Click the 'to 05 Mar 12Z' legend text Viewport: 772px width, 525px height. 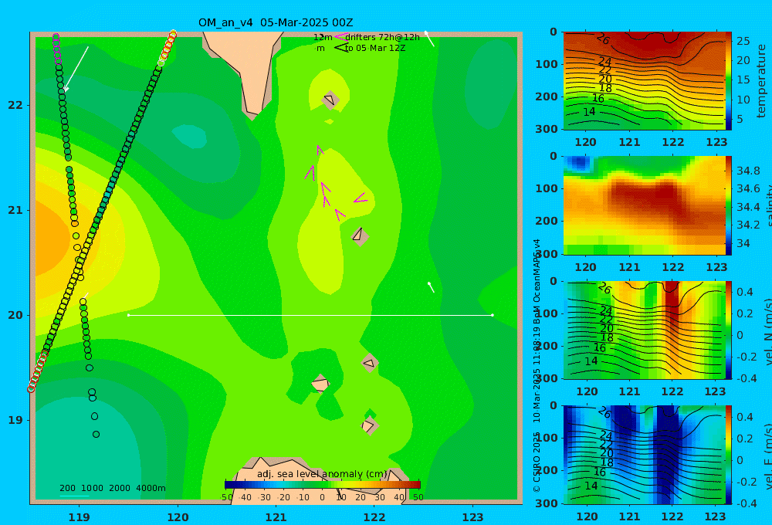coord(374,48)
